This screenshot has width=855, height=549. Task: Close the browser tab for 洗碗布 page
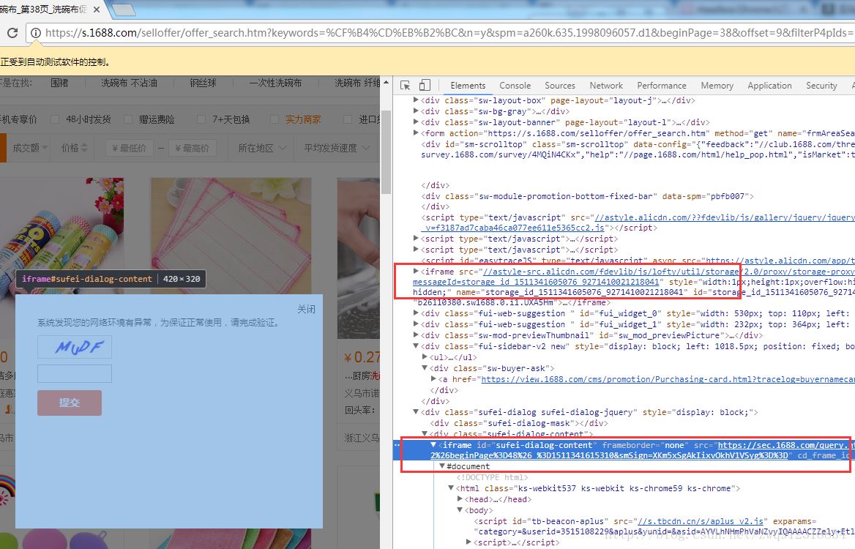tap(97, 10)
